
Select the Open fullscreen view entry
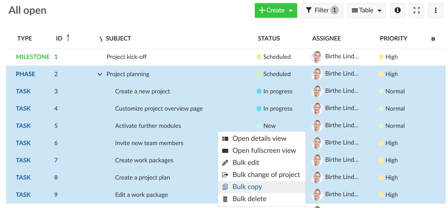coord(264,151)
